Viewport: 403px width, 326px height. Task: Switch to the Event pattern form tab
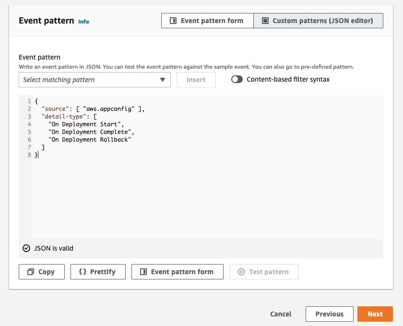tap(207, 21)
